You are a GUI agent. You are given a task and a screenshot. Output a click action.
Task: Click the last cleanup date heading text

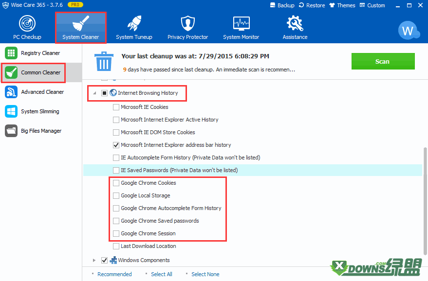click(195, 56)
